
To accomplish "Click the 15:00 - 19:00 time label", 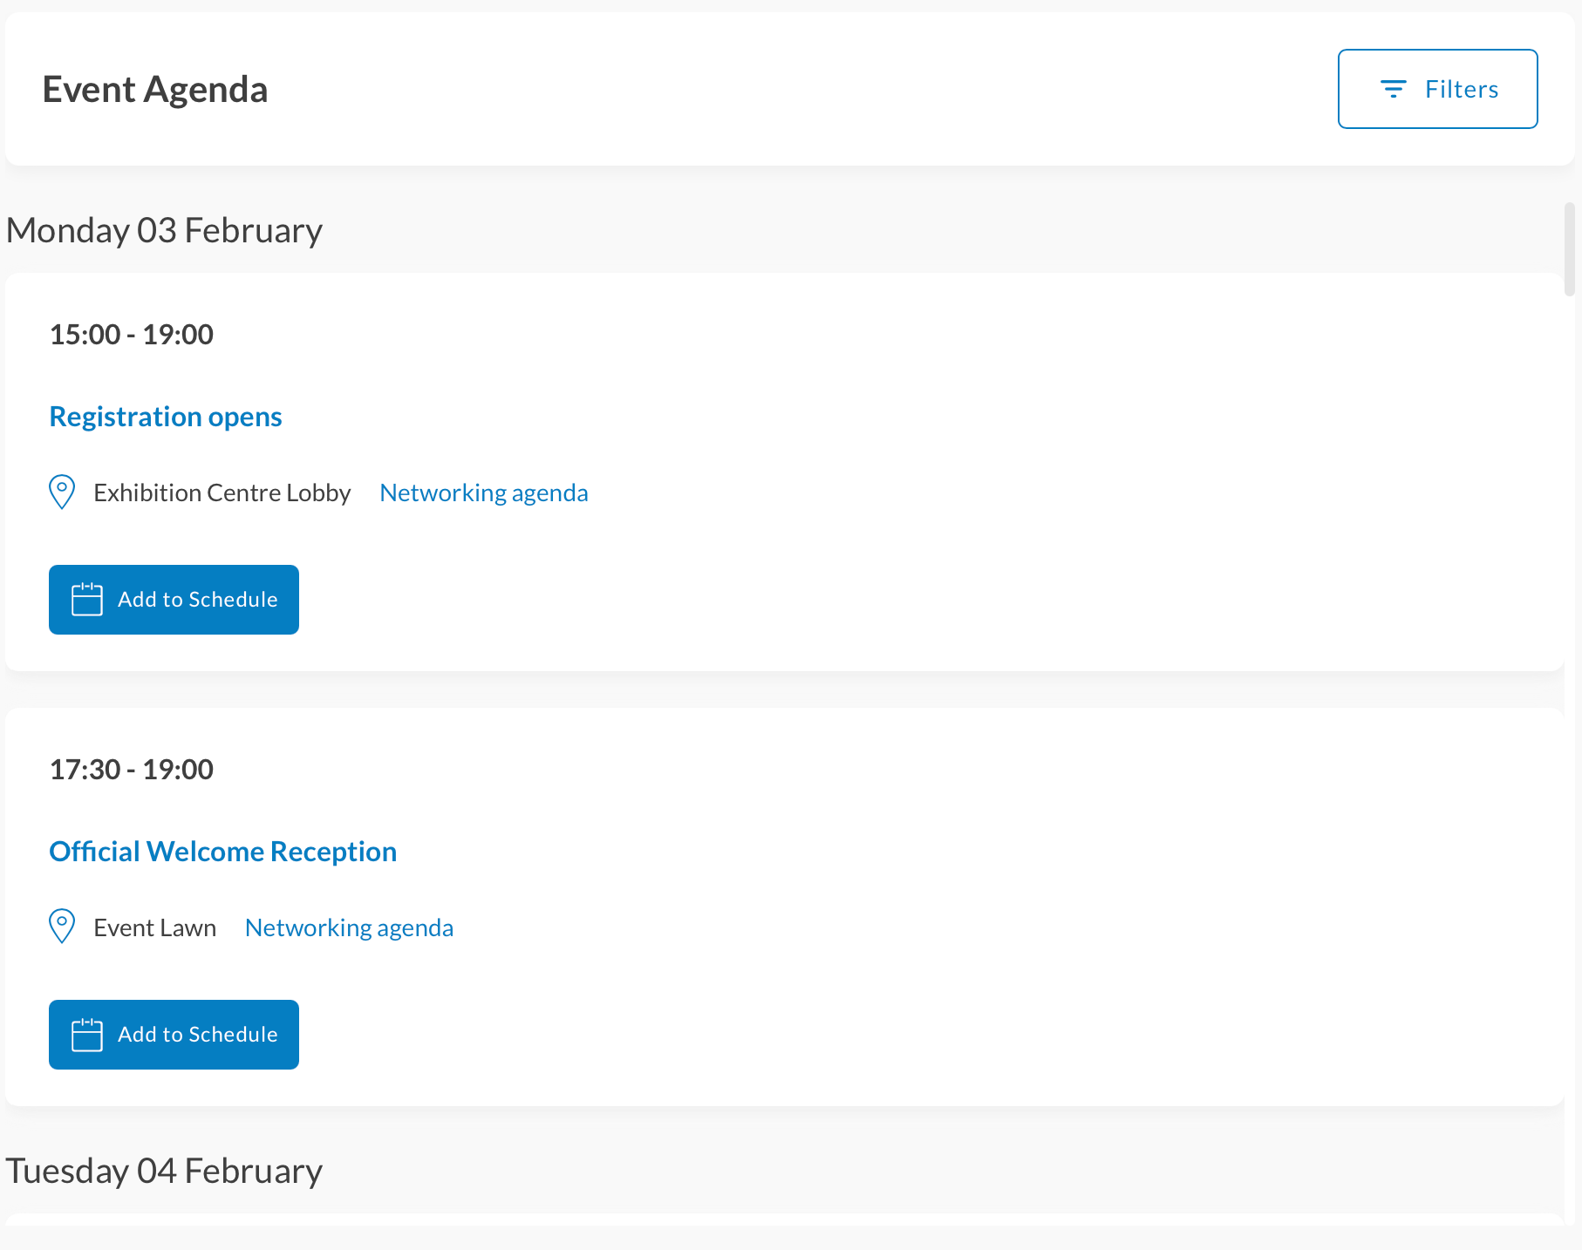I will [132, 335].
